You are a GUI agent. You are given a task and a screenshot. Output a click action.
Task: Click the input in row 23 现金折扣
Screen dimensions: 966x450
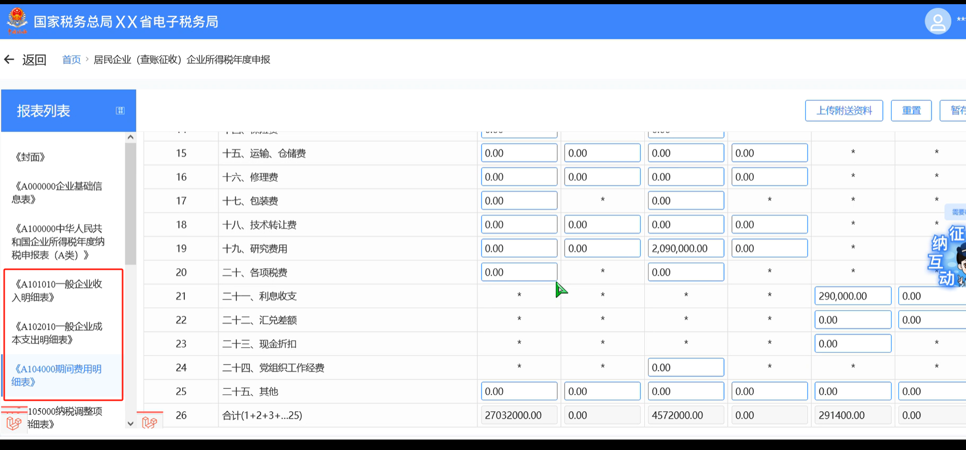(x=853, y=344)
